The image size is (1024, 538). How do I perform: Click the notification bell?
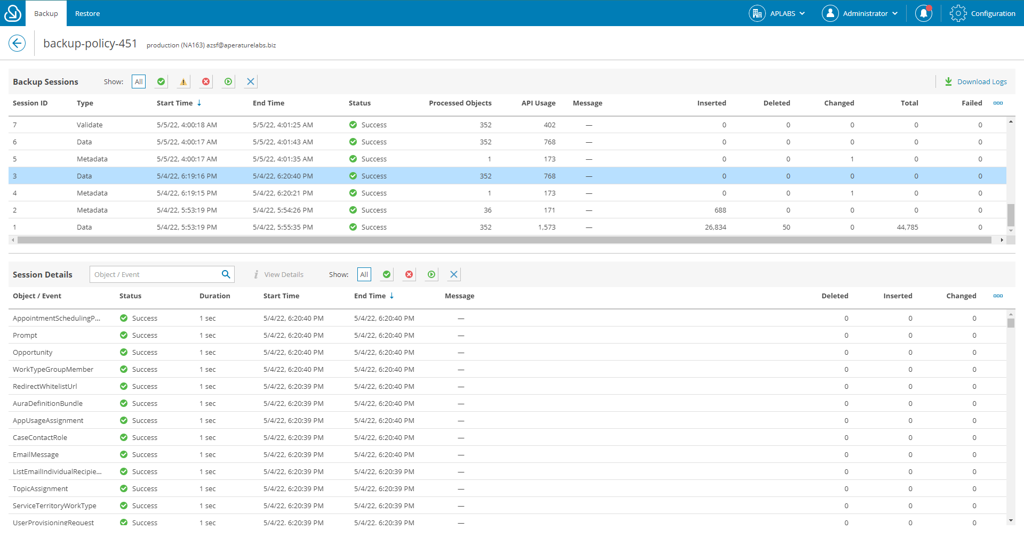pos(923,13)
